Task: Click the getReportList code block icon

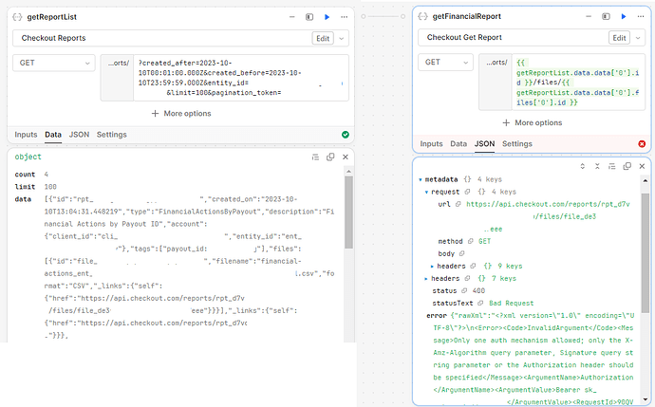Action: (x=17, y=17)
